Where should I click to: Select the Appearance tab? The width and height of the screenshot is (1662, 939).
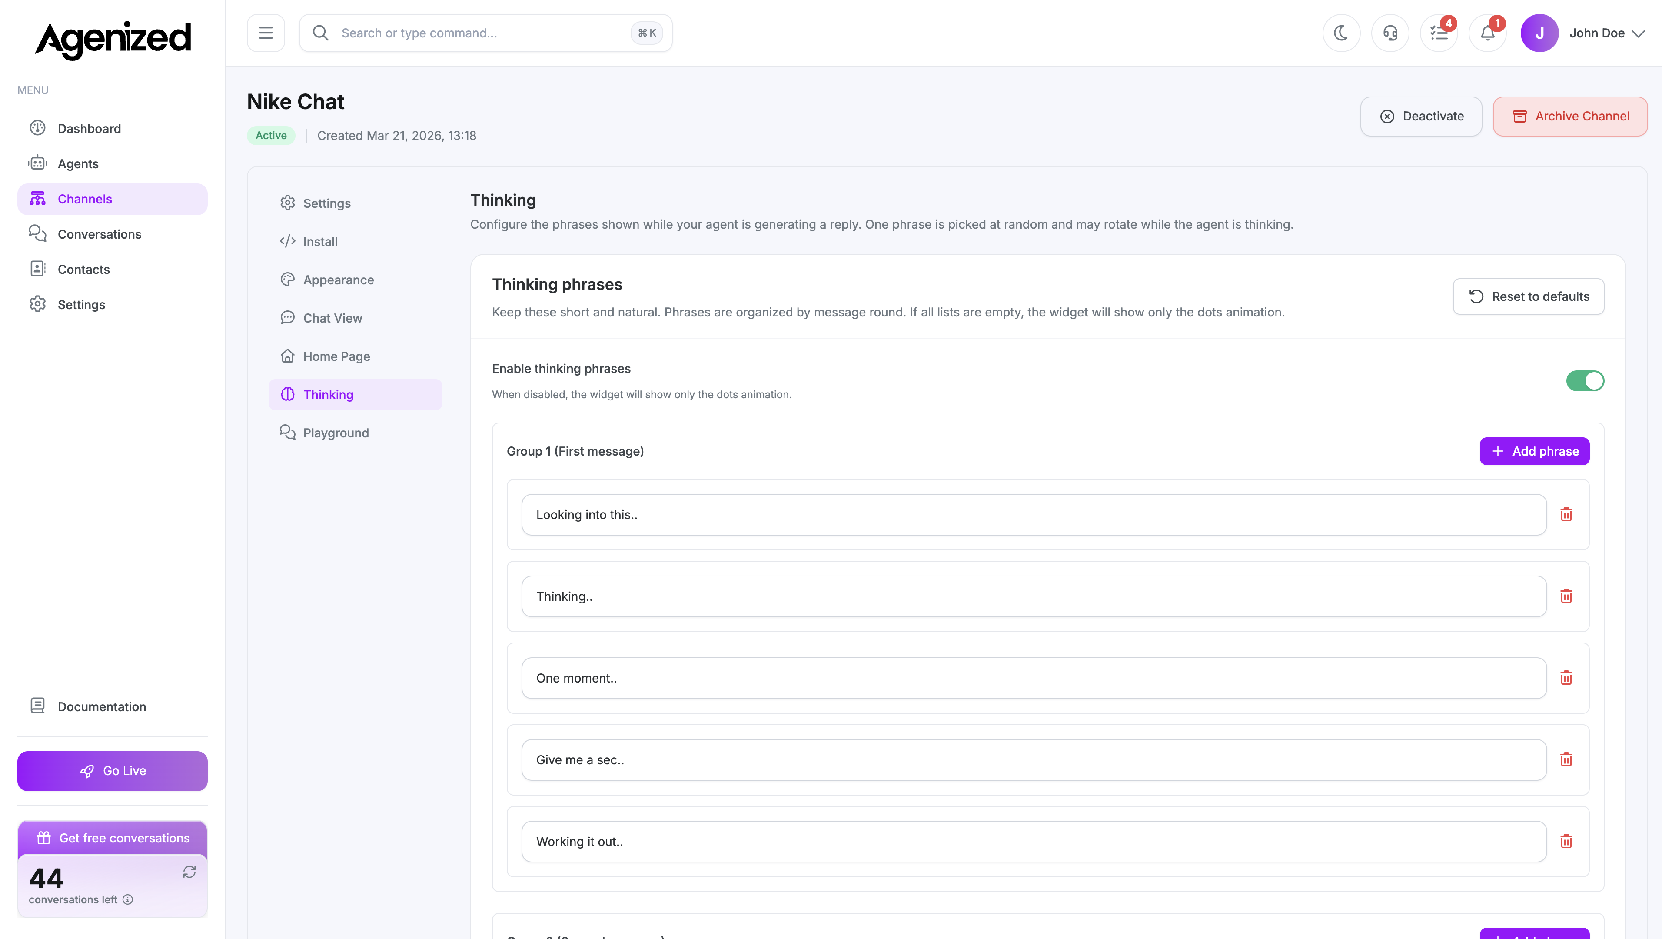point(355,280)
